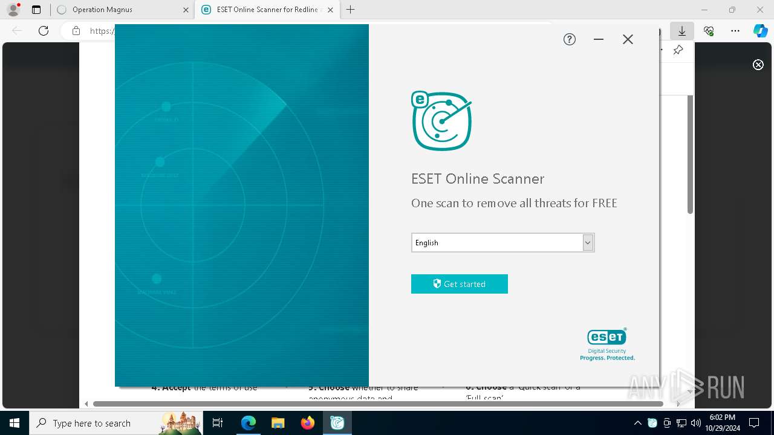Open File Explorer from taskbar
Image resolution: width=774 pixels, height=435 pixels.
278,423
